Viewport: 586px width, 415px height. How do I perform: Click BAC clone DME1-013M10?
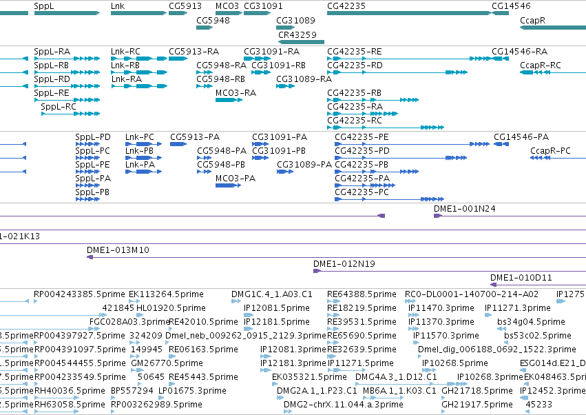(118, 250)
